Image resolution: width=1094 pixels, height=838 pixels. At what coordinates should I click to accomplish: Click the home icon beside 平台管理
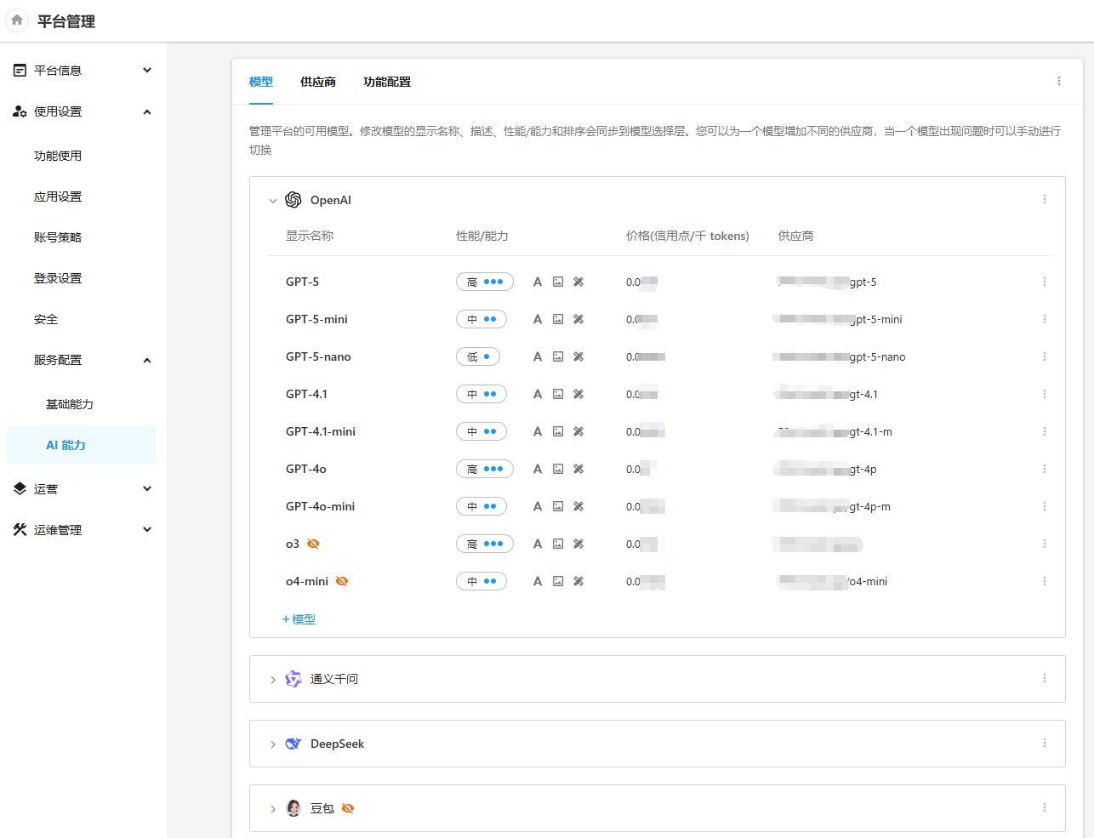pos(17,20)
